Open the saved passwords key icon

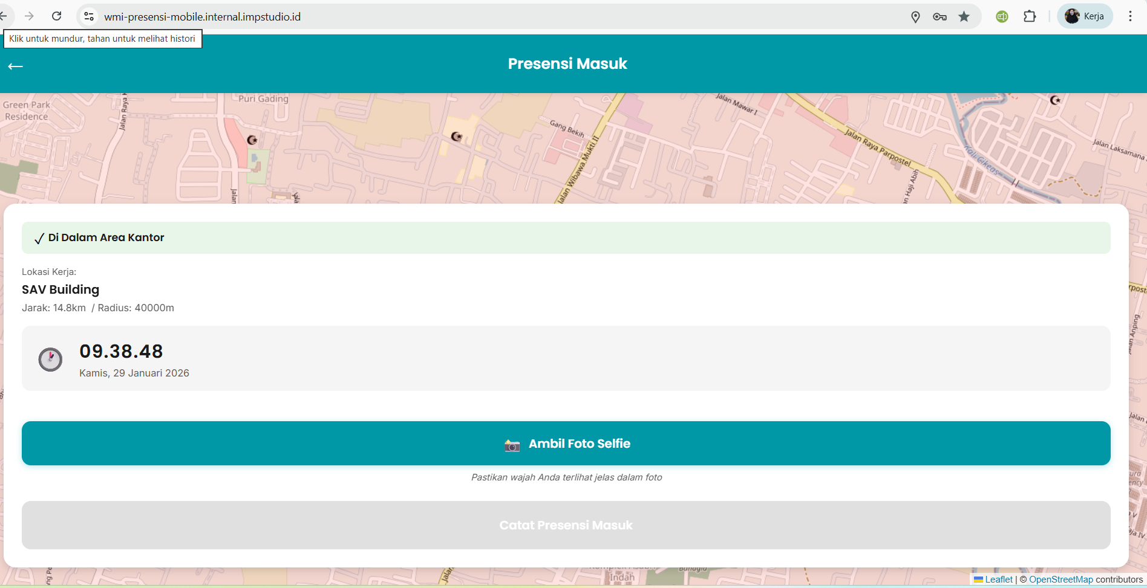[939, 17]
